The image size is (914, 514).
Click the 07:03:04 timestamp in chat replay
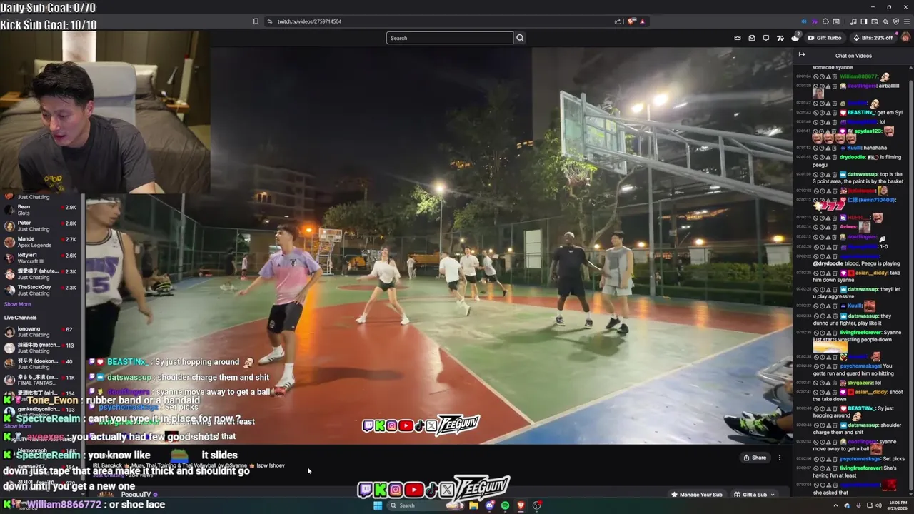[803, 483]
